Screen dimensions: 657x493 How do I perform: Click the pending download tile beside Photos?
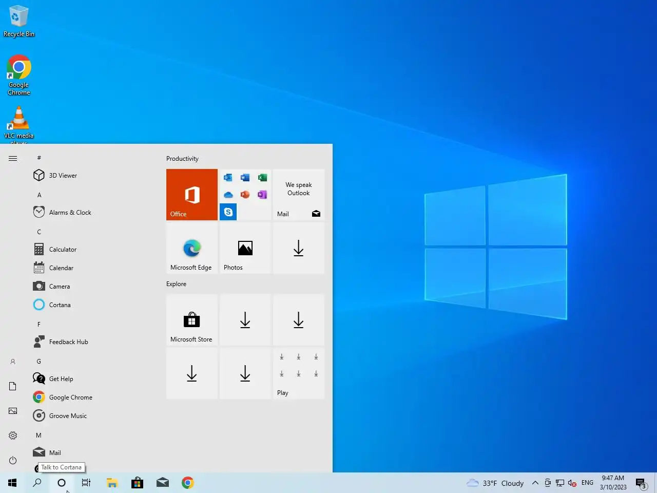(298, 248)
